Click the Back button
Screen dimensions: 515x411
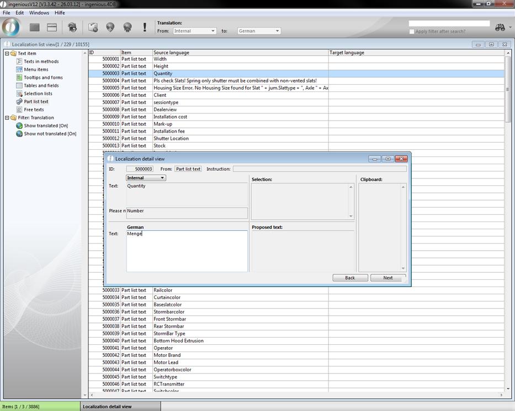click(350, 278)
